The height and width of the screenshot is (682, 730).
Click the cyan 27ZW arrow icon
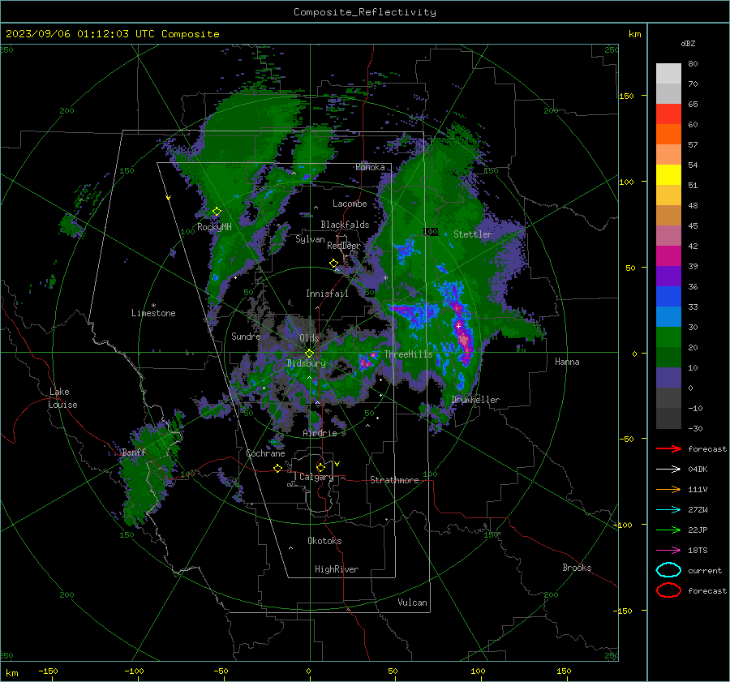pyautogui.click(x=668, y=510)
